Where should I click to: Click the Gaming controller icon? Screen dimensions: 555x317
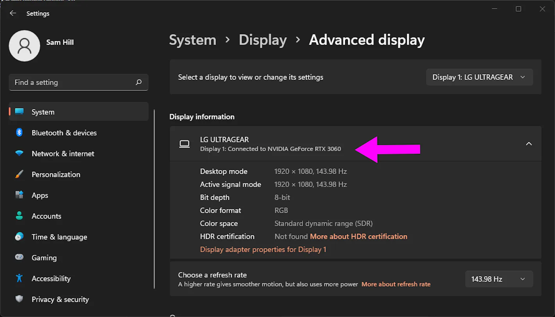(19, 257)
